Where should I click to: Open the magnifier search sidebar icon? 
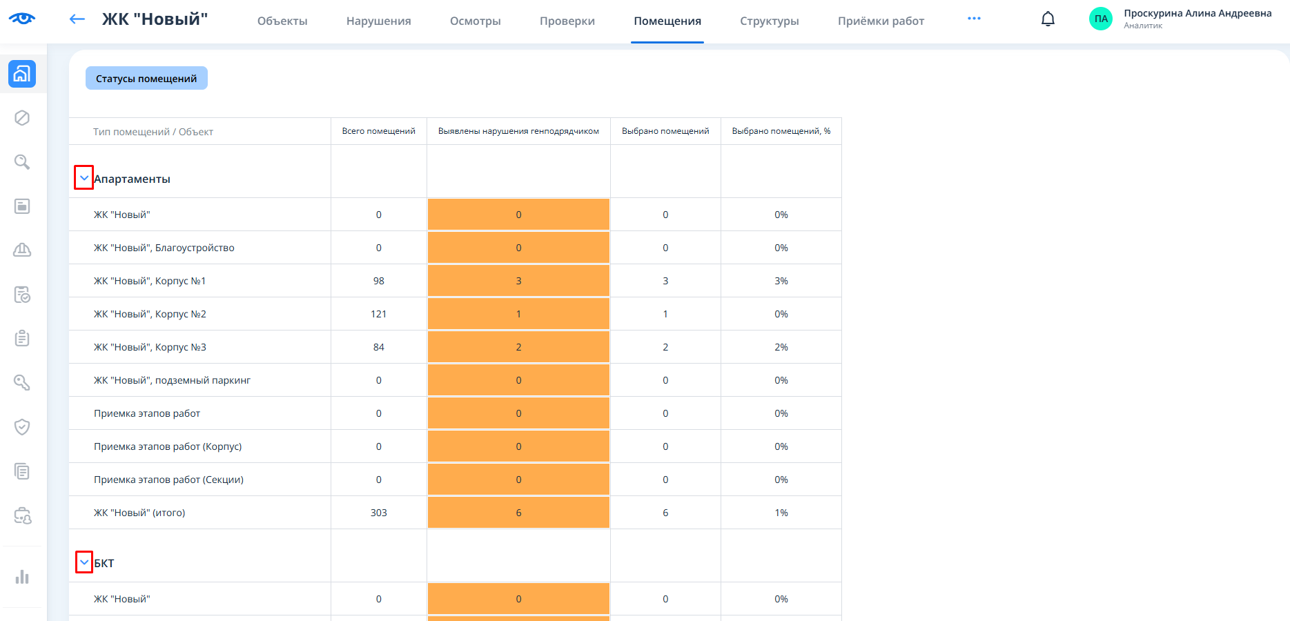click(22, 162)
